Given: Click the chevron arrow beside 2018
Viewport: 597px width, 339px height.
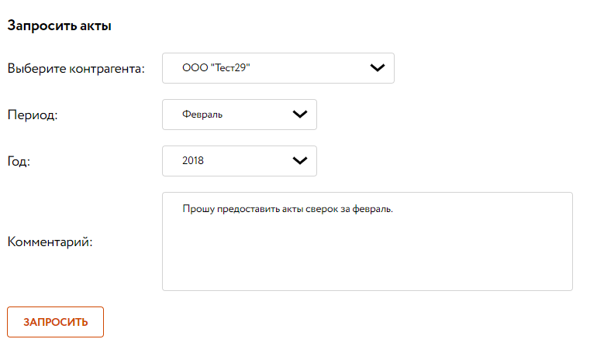Looking at the screenshot, I should pos(300,161).
